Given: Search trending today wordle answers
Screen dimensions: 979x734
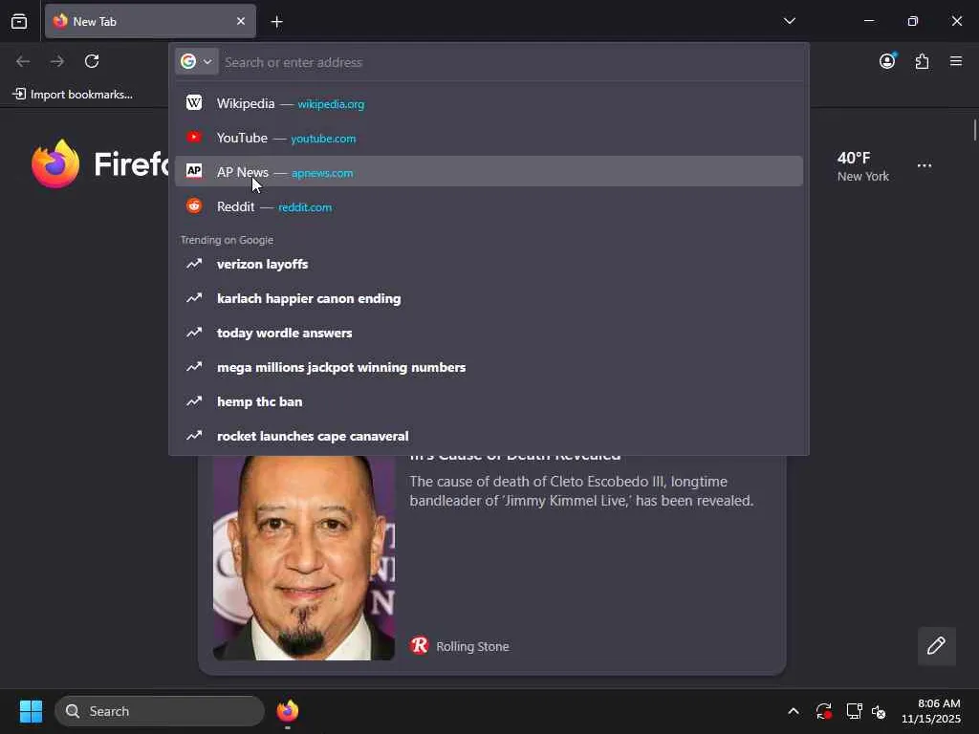Looking at the screenshot, I should point(489,333).
